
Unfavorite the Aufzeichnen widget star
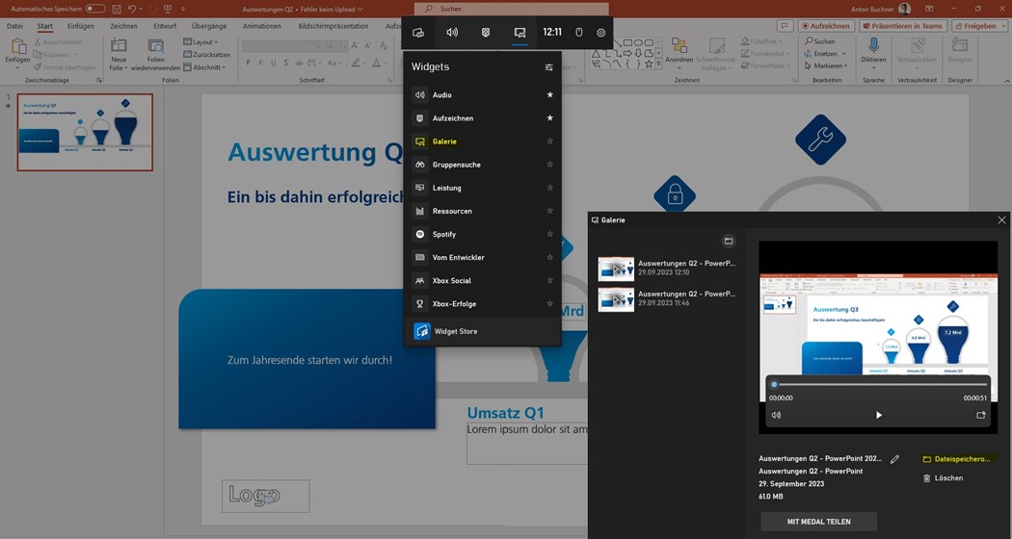(550, 118)
